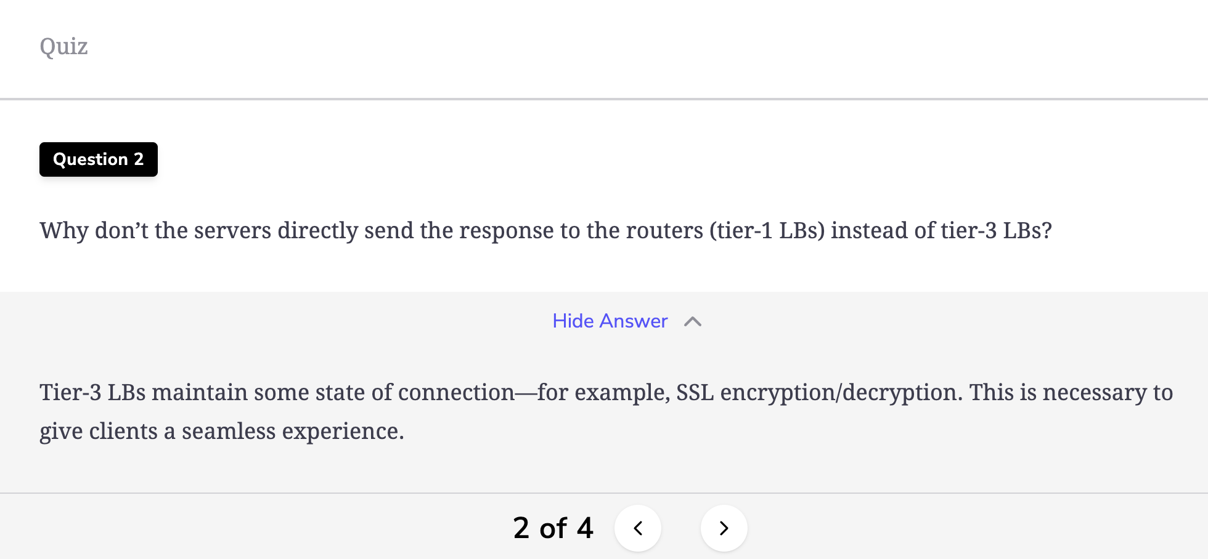This screenshot has width=1208, height=559.
Task: Click the number 2 in the pagination counter
Action: click(x=521, y=528)
